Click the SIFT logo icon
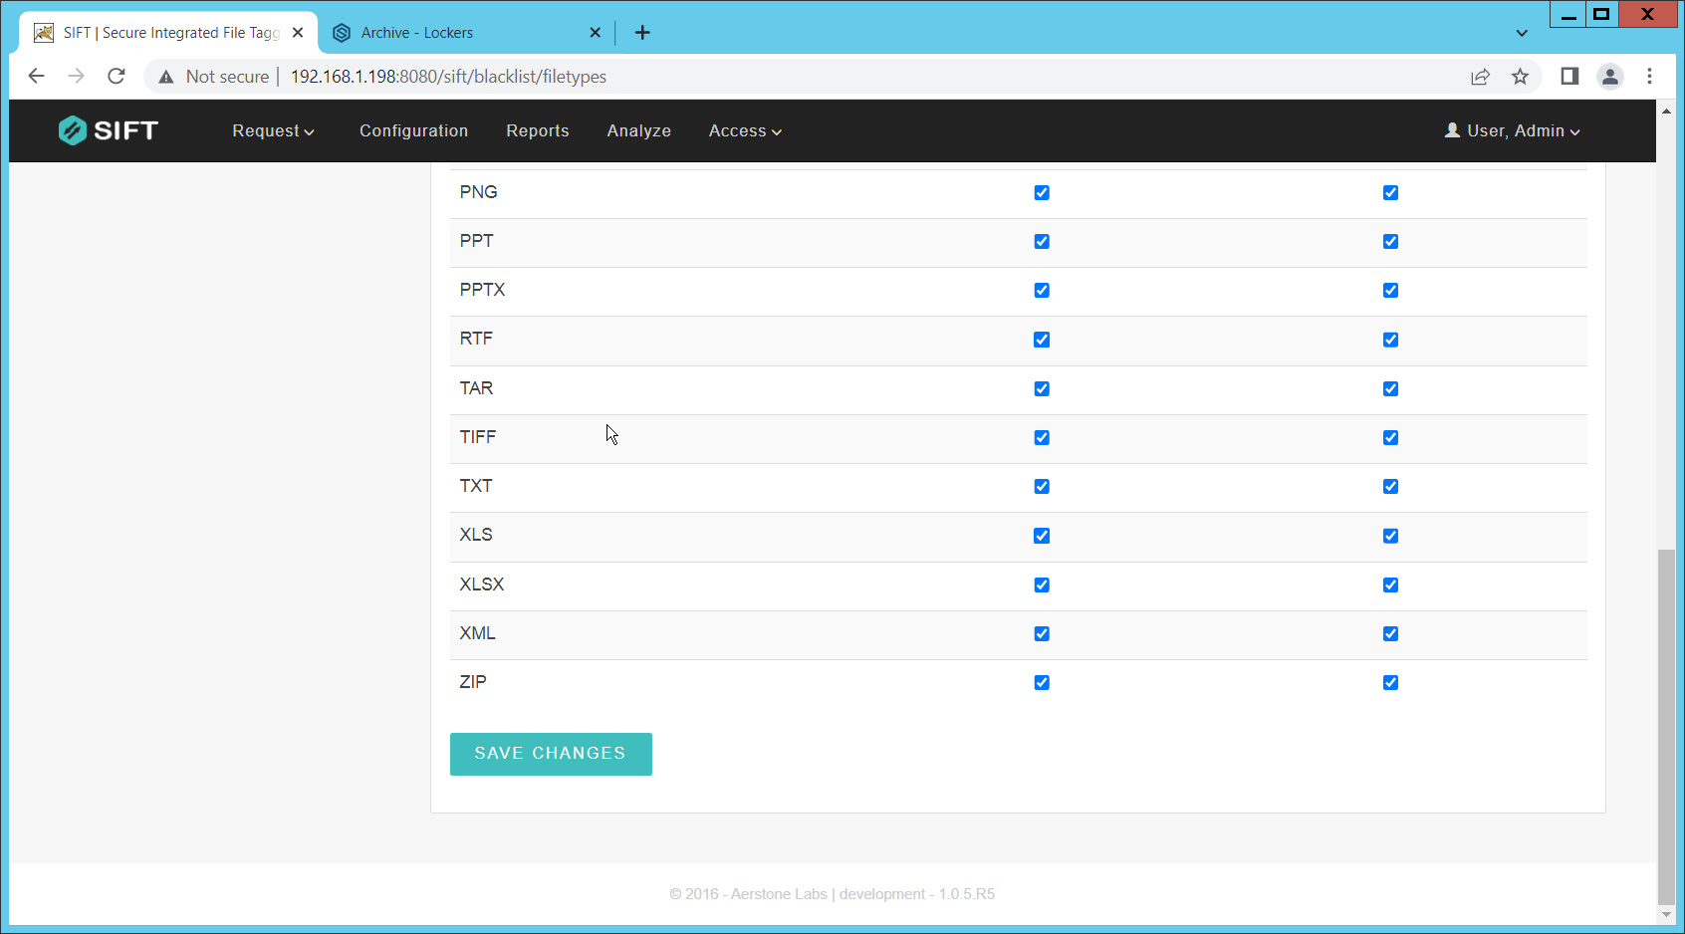 [x=73, y=130]
